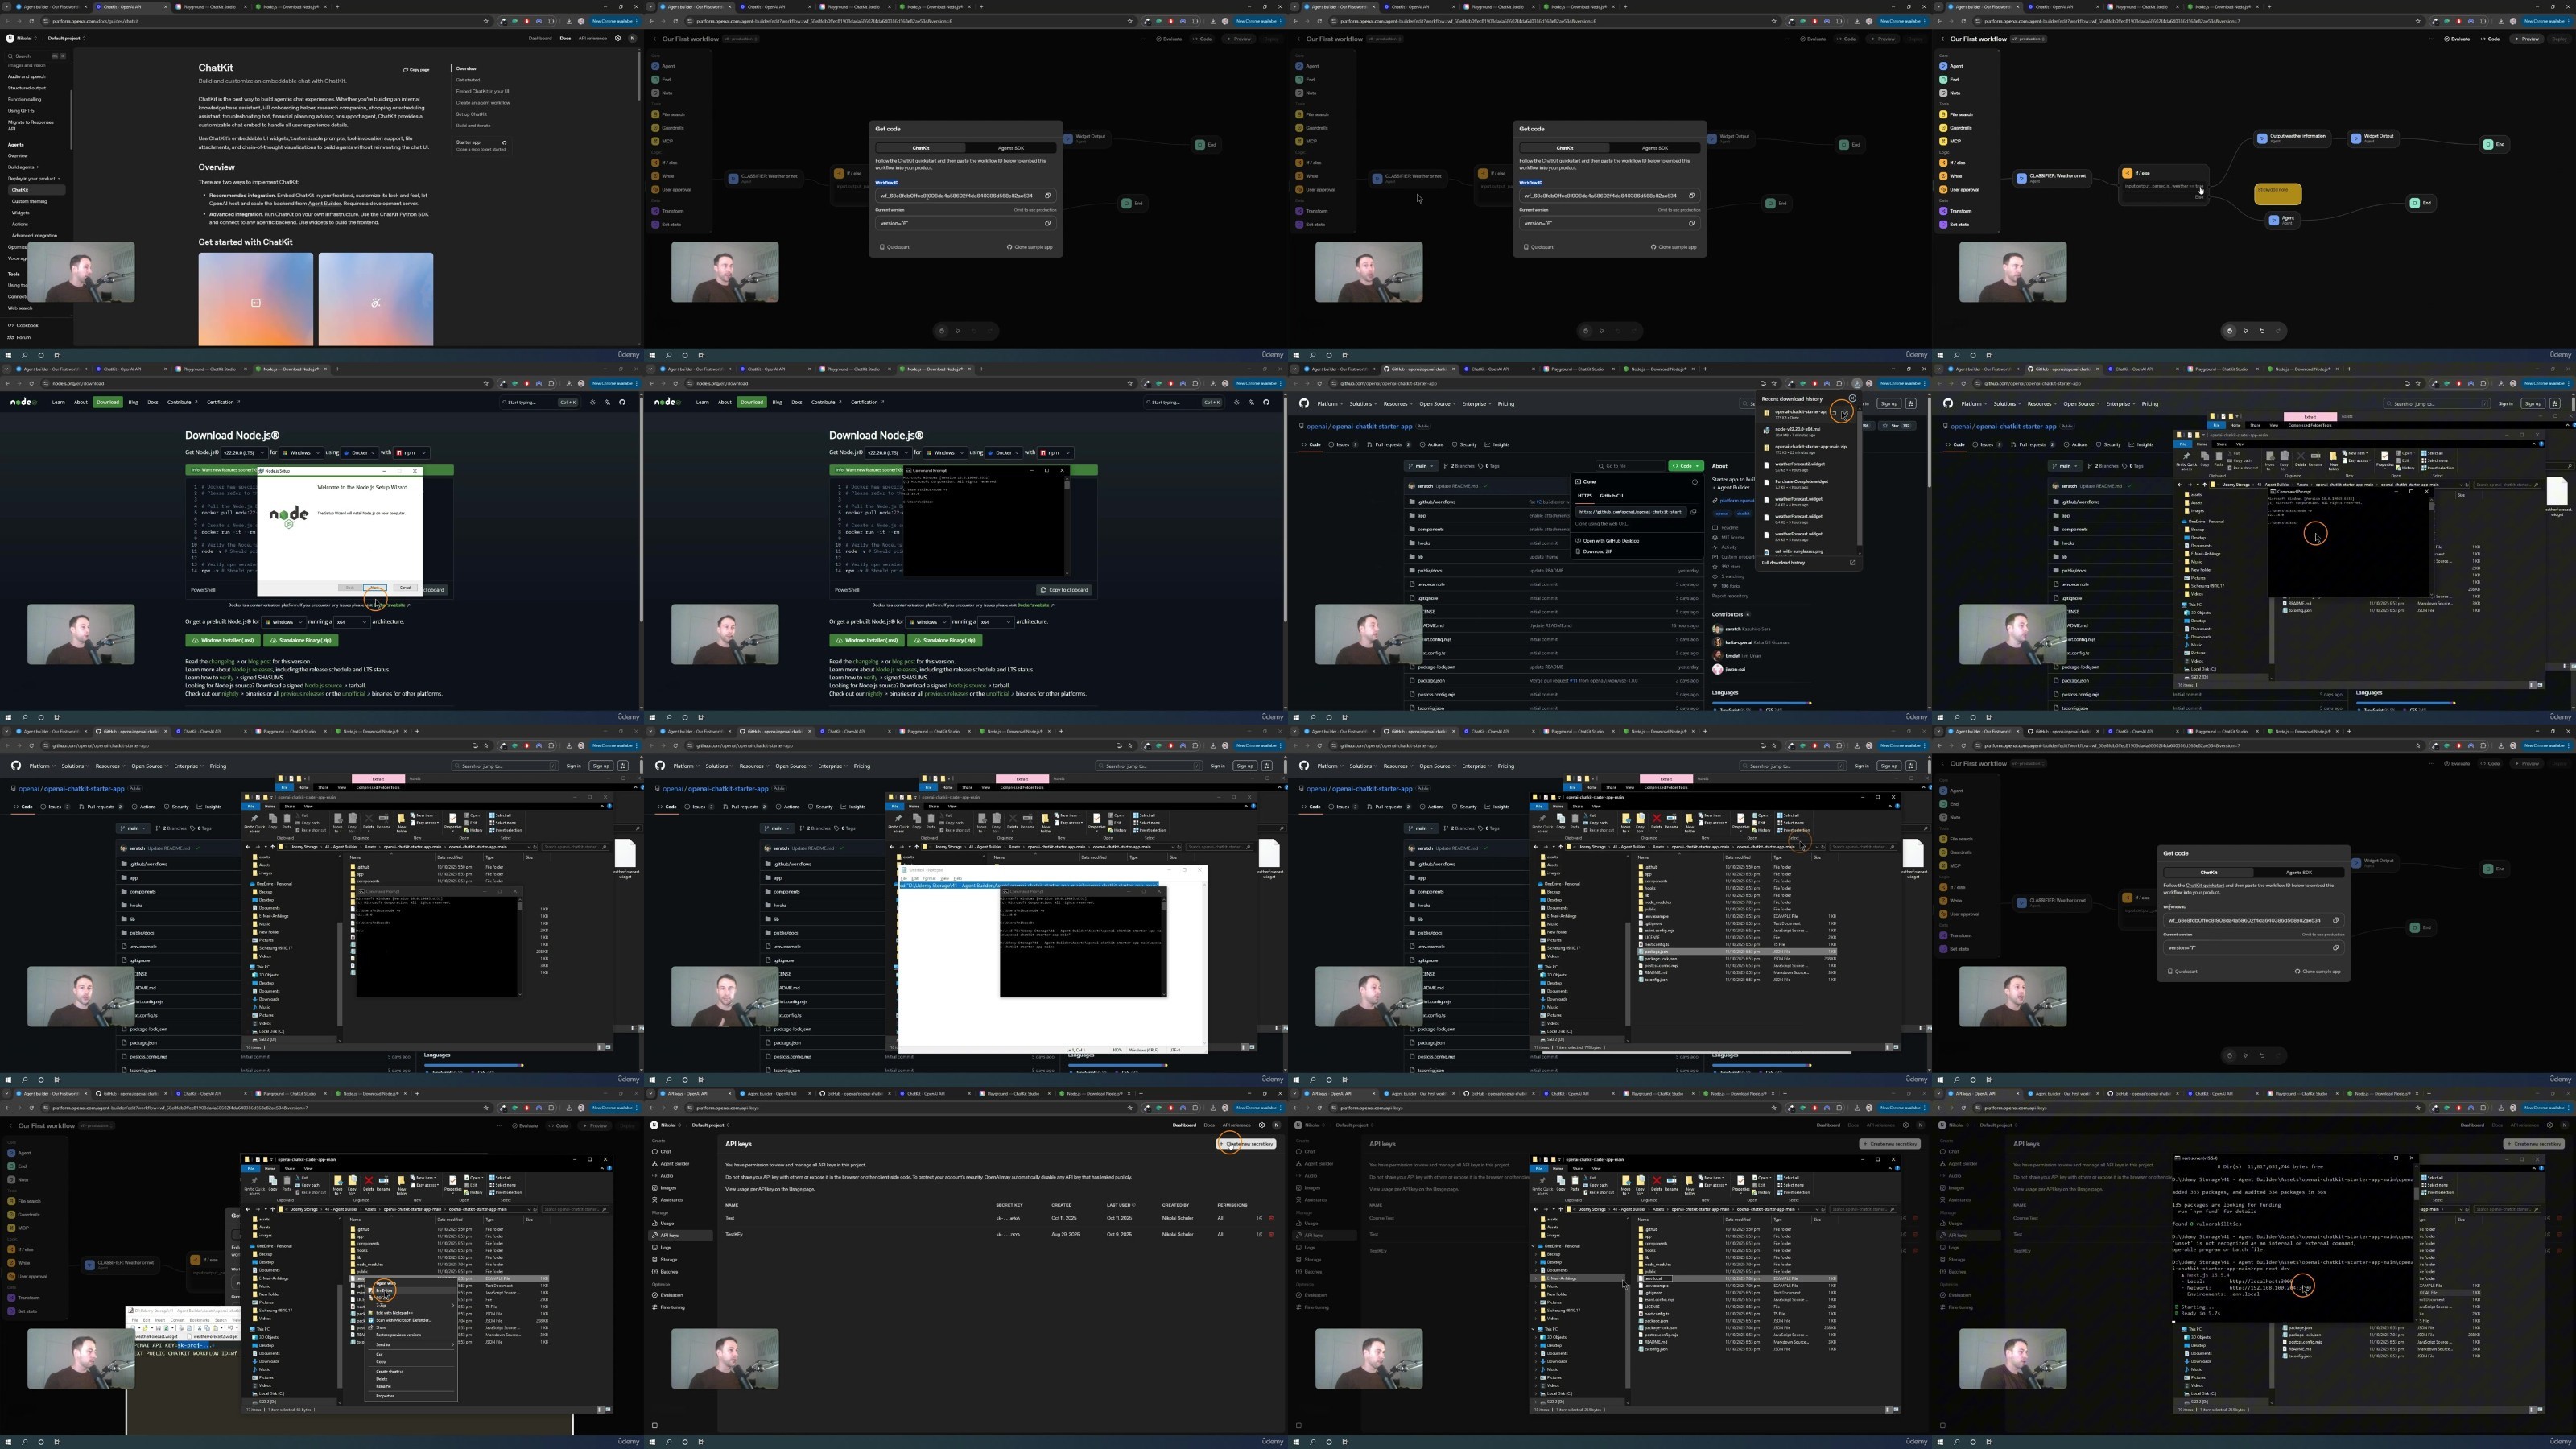Click Clone sample app in version 7 dialog
The image size is (2576, 1449).
point(2319,971)
